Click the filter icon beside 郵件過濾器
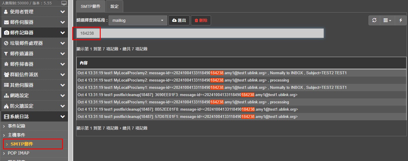This screenshot has width=408, height=161. 6,54
